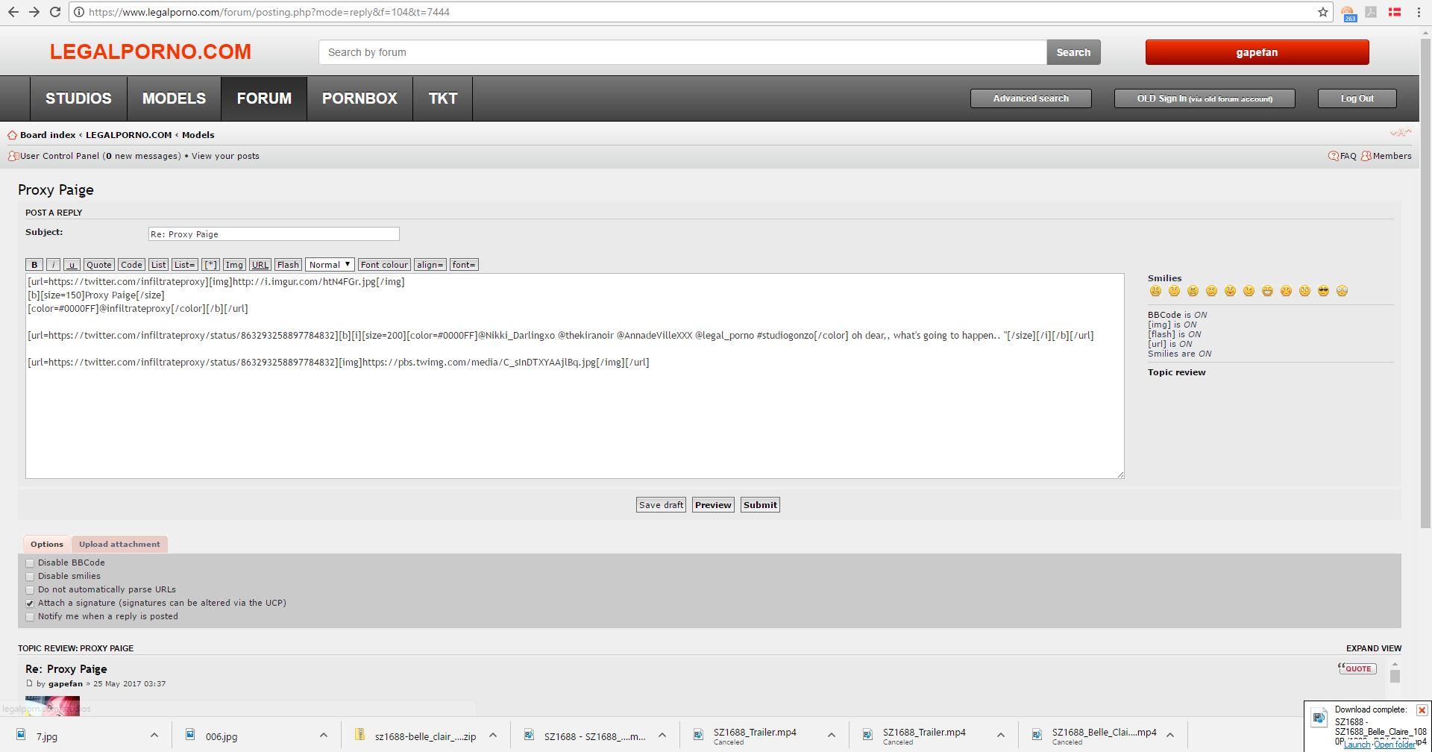Insert the first smiley in the Smilies panel
This screenshot has width=1432, height=752.
(1155, 291)
